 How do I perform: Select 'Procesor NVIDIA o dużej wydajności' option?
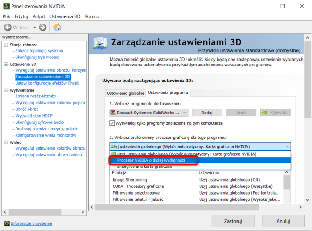[x=200, y=160]
